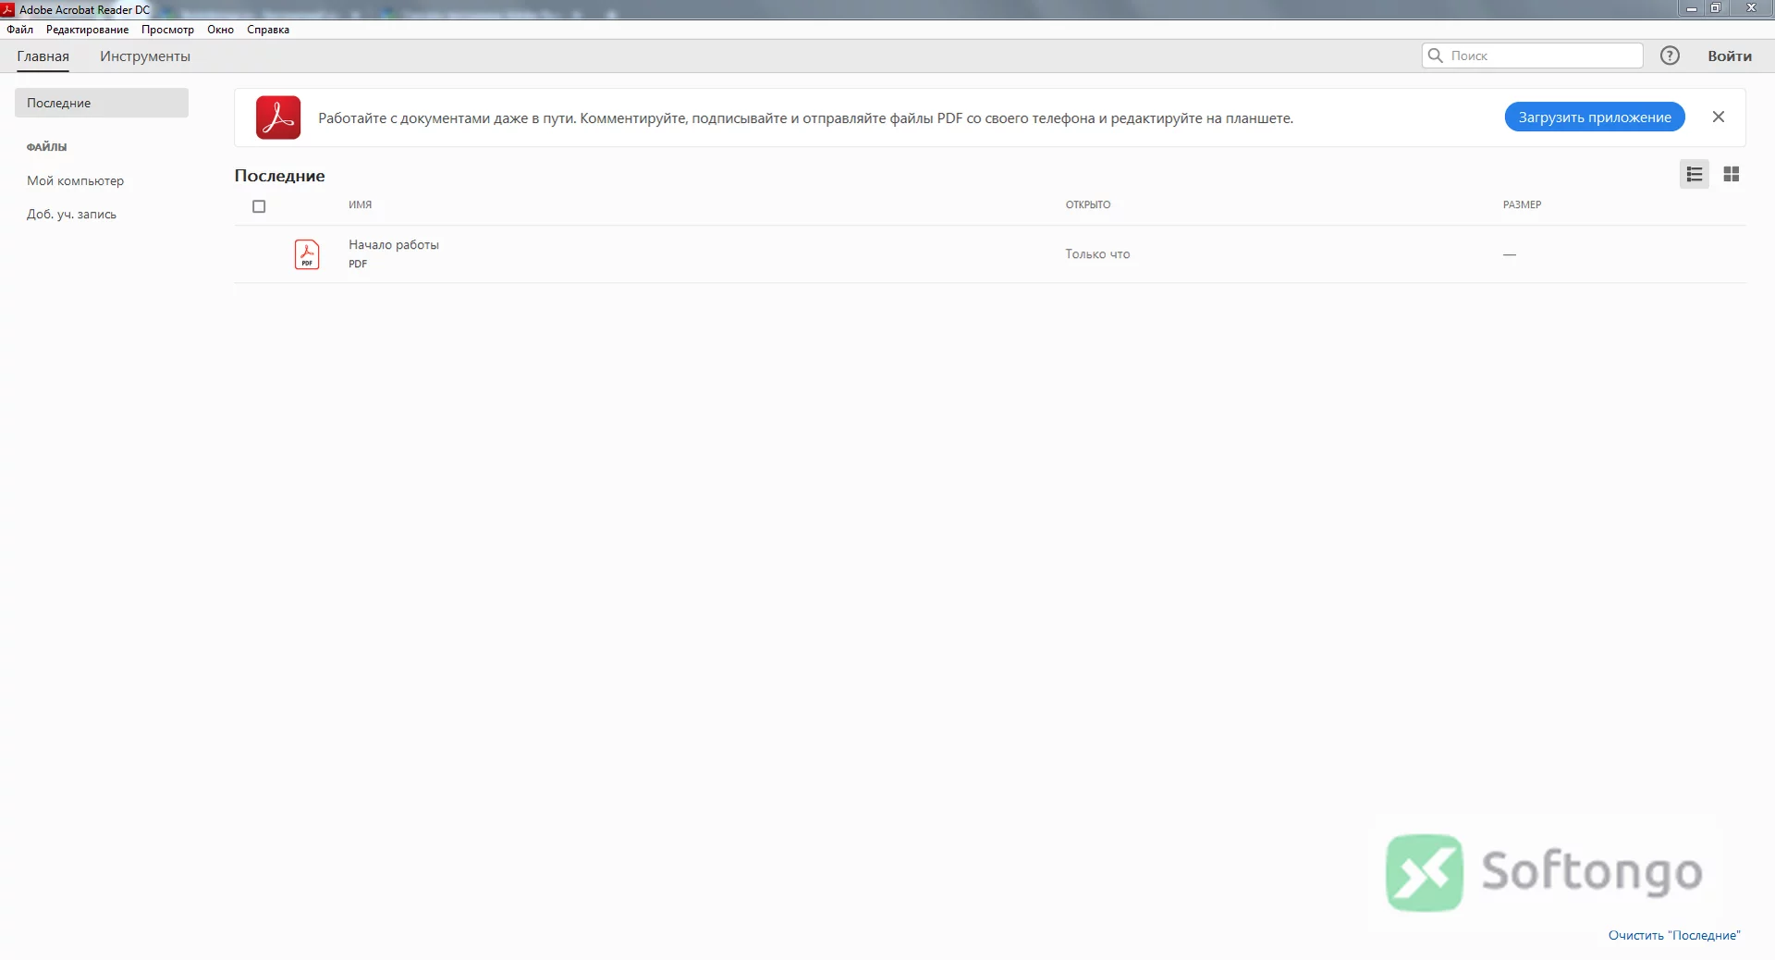Switch to thumbnail grid view
Viewport: 1775px width, 960px height.
tap(1732, 174)
